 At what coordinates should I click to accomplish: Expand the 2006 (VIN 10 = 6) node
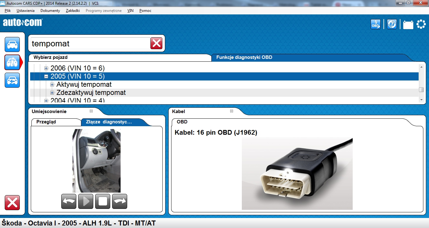point(46,68)
